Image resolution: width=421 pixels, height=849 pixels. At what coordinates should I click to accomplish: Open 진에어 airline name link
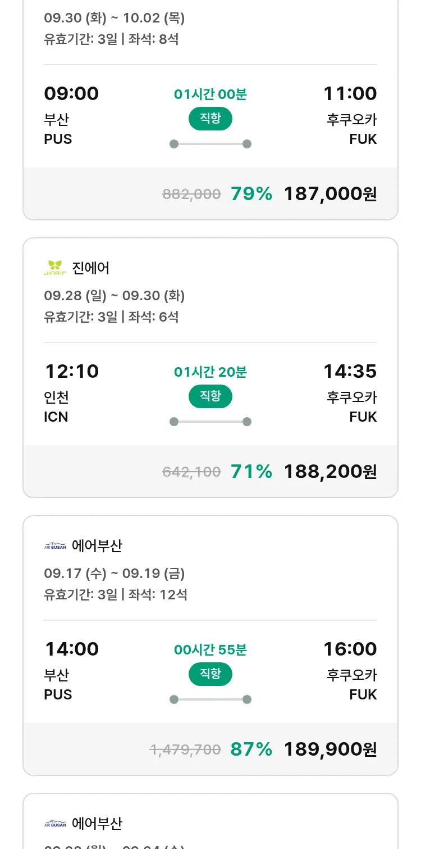click(x=91, y=268)
